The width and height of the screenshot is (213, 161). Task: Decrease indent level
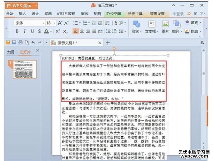94,23
